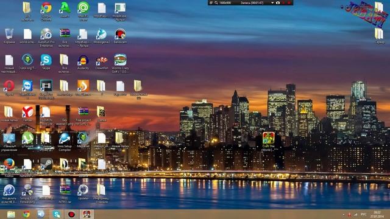Viewport: 390px width, 219px height.
Task: Select the DAEMON Tools Lite shortcut
Action: 46,112
